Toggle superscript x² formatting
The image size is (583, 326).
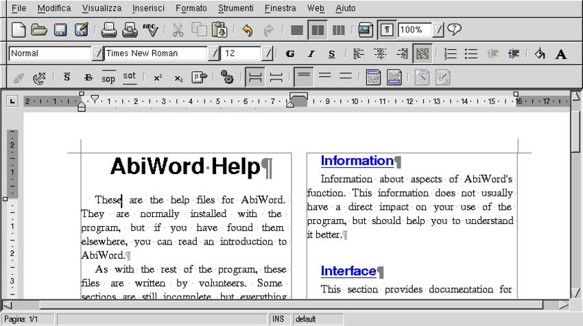click(158, 77)
